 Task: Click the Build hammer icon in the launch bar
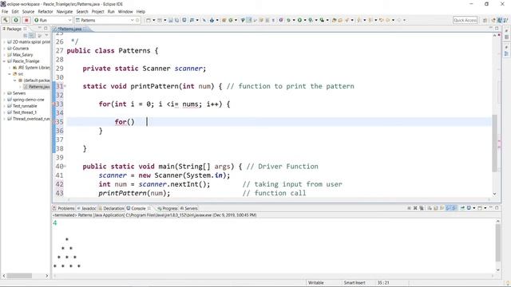click(6, 20)
